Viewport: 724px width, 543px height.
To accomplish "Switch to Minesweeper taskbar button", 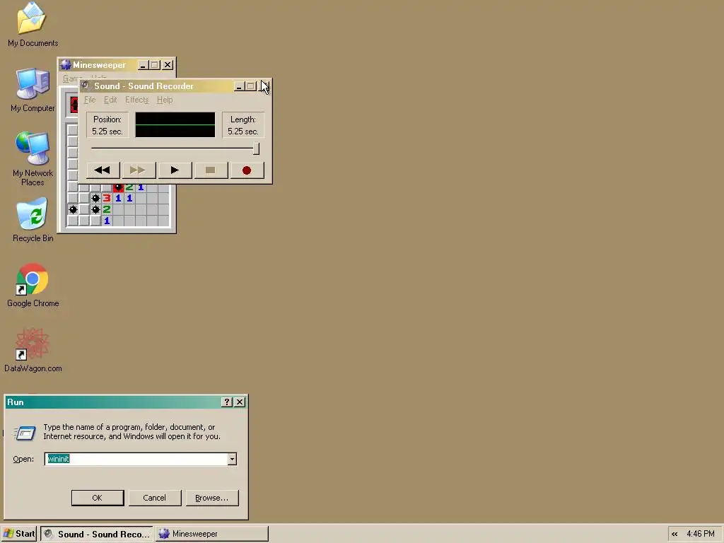I will coord(212,534).
